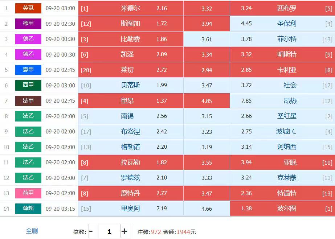This screenshot has width=335, height=239.
Task: Select away win 波城FC 2.75
Action: [282, 131]
